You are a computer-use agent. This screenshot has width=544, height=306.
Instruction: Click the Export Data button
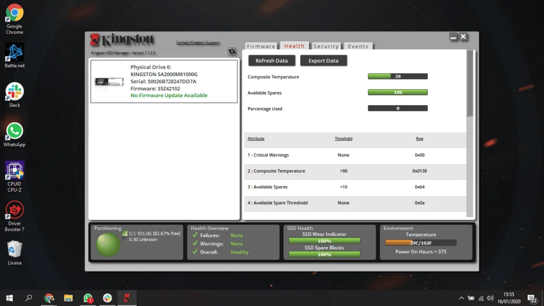(x=324, y=61)
